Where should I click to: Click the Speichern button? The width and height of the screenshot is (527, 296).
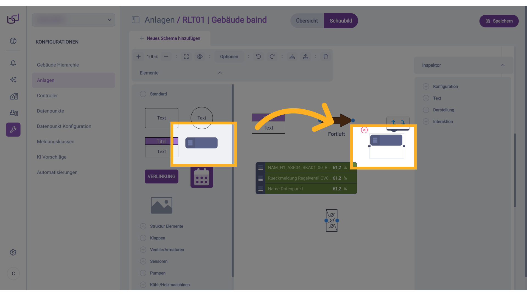click(x=499, y=21)
